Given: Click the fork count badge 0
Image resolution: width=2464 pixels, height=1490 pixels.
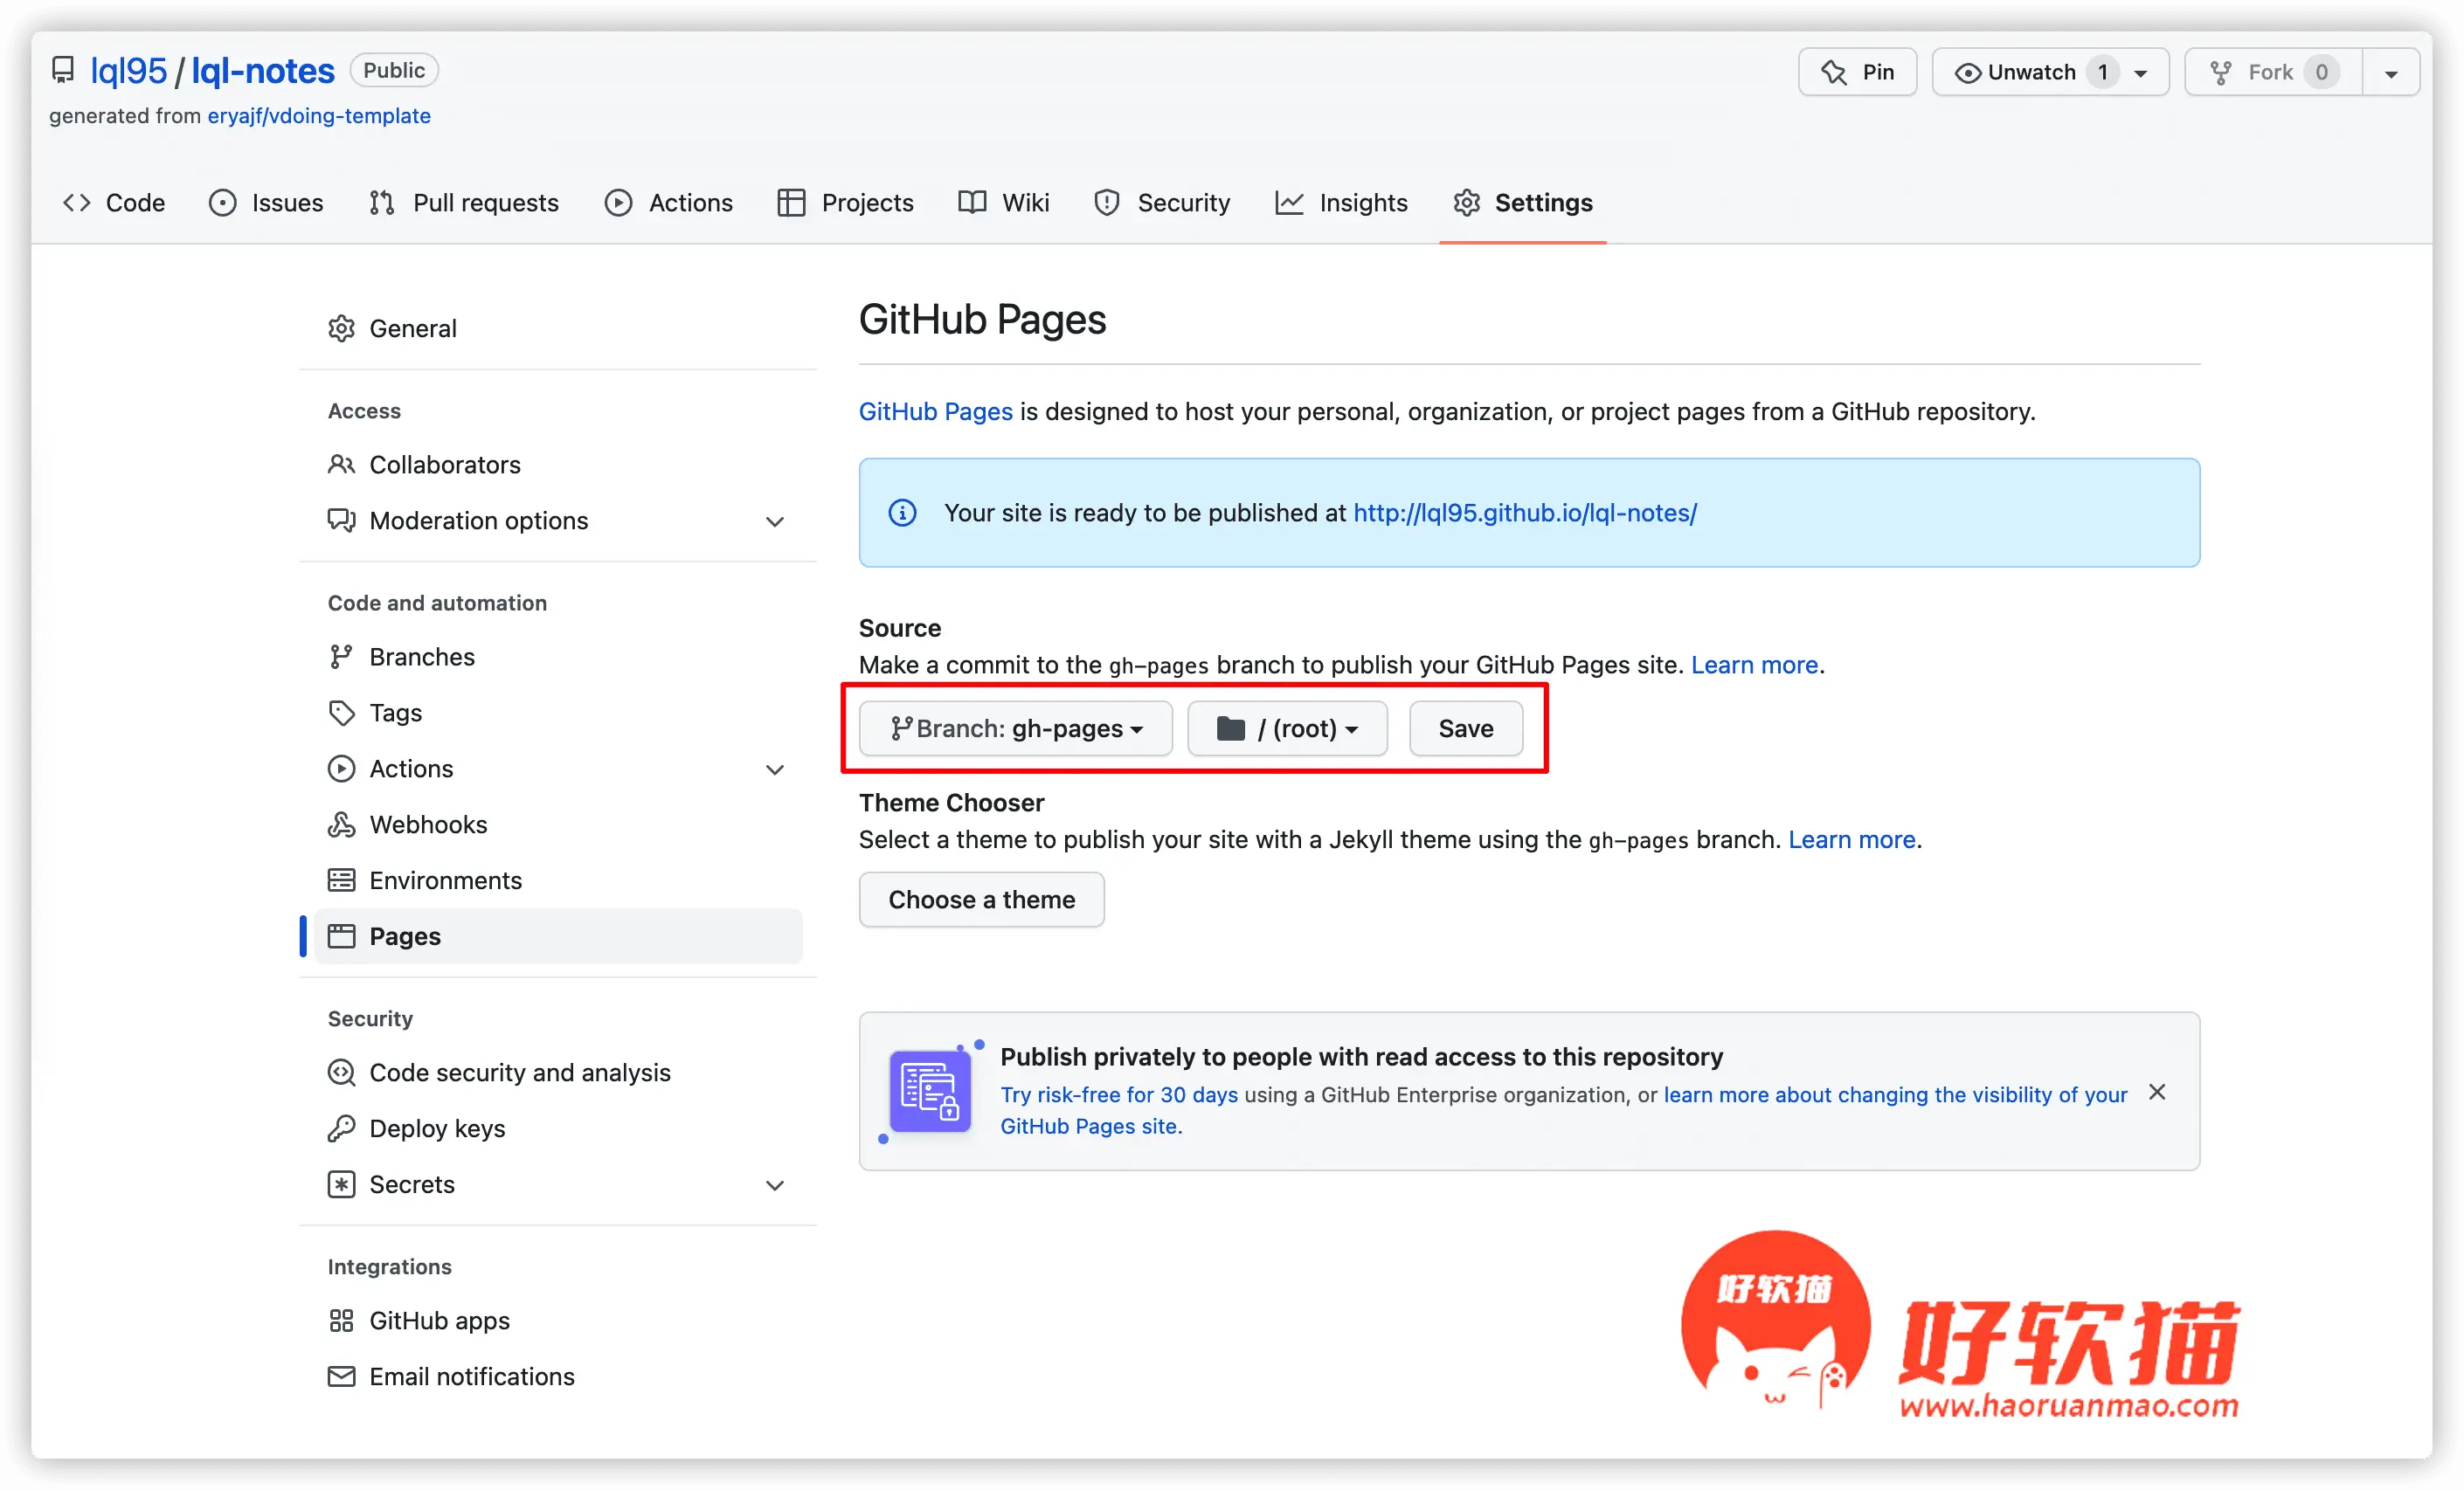Looking at the screenshot, I should click(x=2321, y=72).
